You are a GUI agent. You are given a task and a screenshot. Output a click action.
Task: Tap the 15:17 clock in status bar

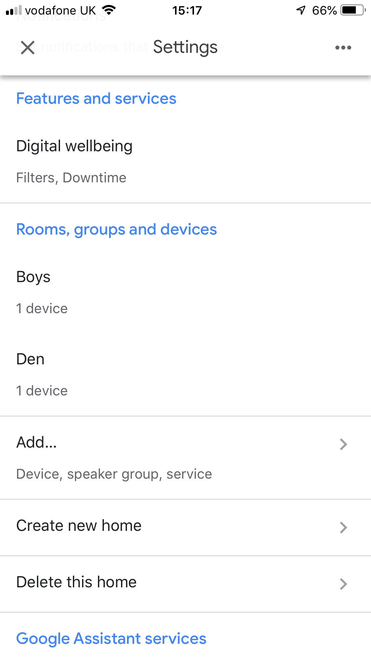187,11
